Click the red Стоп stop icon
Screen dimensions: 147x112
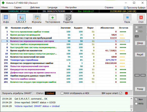click(141, 17)
